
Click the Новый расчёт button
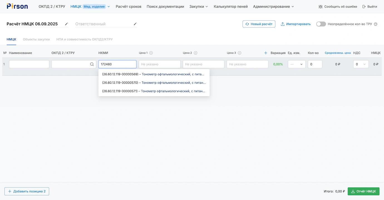259,24
